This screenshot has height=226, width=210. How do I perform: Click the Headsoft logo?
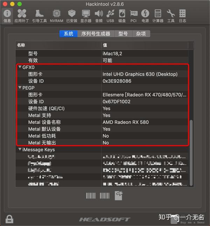pyautogui.click(x=105, y=219)
